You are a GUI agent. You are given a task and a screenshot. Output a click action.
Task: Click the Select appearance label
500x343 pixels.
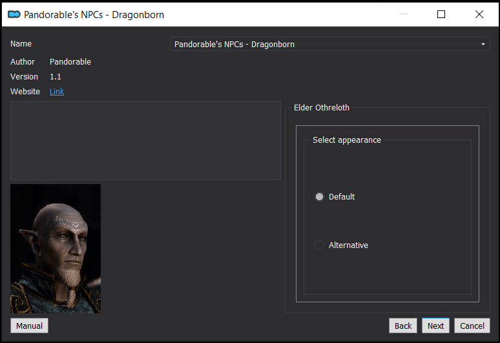click(x=347, y=140)
